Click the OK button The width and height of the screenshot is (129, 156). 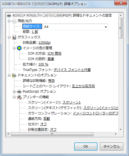coord(86,146)
